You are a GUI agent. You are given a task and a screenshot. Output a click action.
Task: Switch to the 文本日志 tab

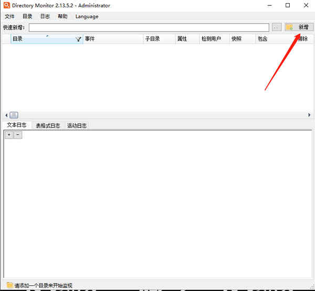point(17,125)
